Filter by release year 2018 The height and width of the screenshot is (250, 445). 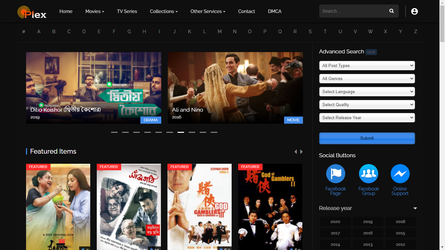(400, 222)
